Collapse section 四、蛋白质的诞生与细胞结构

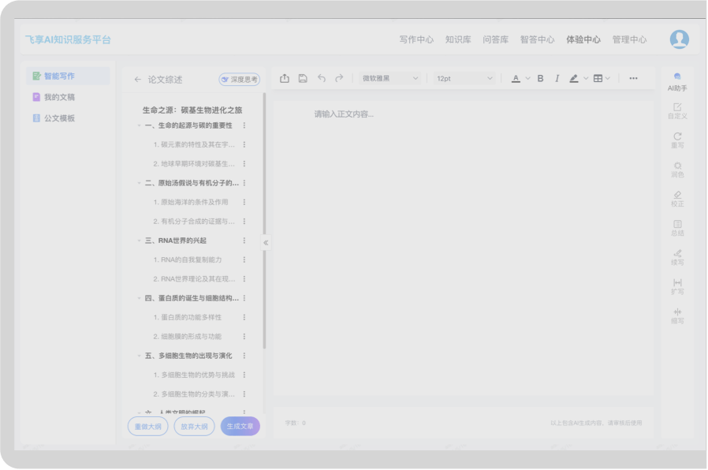pyautogui.click(x=139, y=298)
